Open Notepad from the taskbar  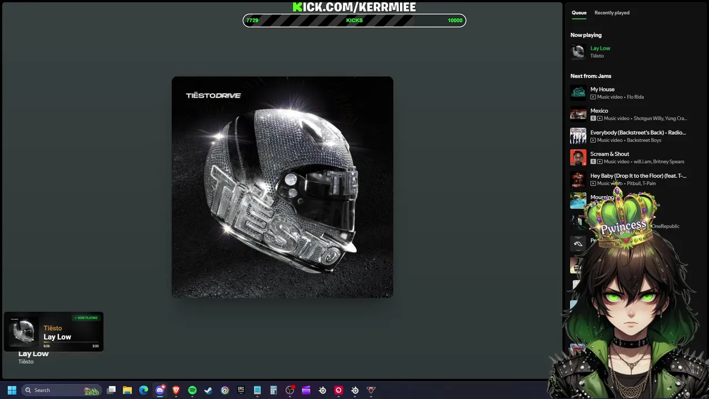pos(257,390)
